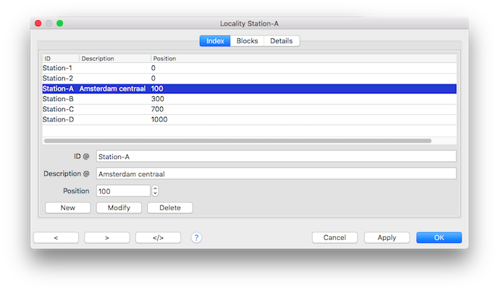Image resolution: width=499 pixels, height=292 pixels.
Task: Open XML view with </> button
Action: (x=157, y=238)
